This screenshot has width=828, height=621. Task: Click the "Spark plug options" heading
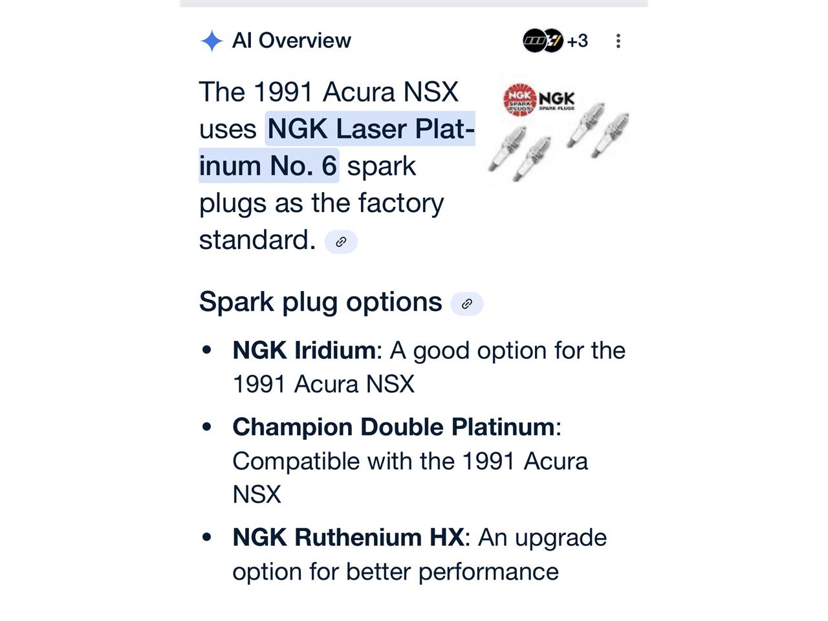coord(320,302)
